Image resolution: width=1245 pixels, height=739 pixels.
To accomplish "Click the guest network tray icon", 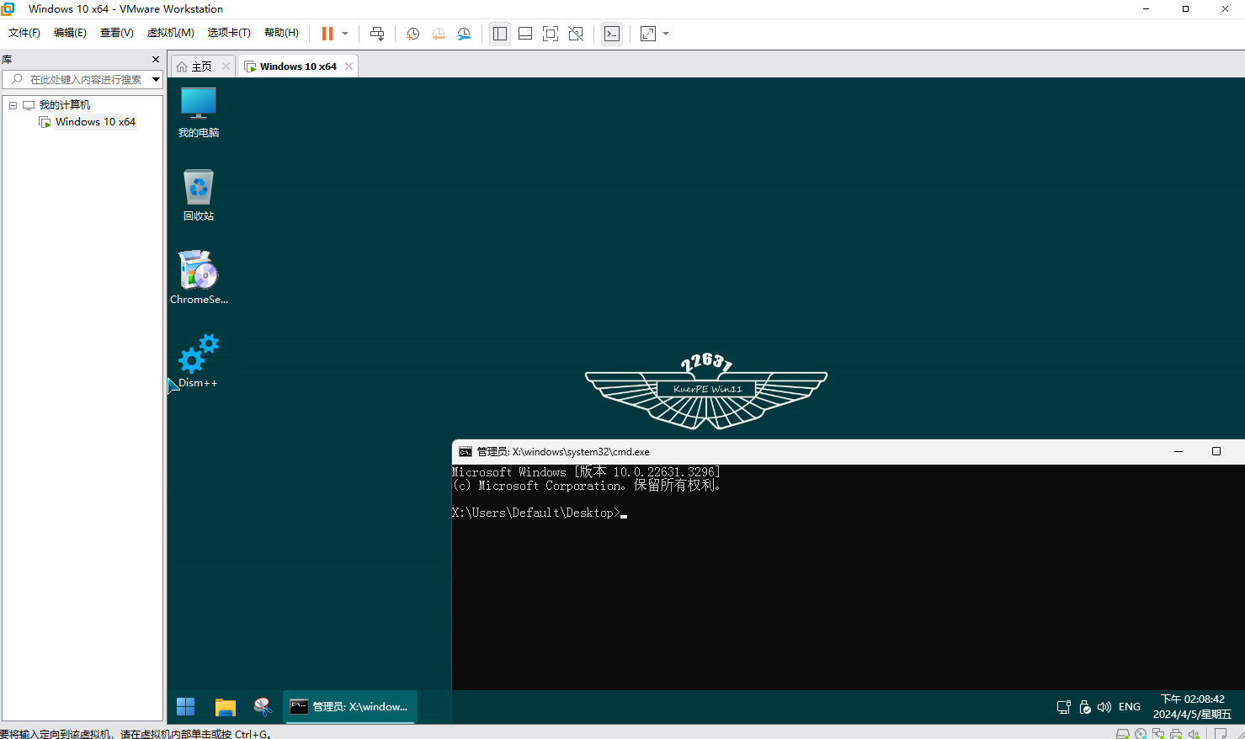I will point(1064,707).
